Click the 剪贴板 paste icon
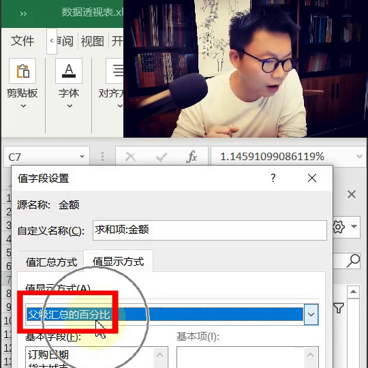This screenshot has width=368, height=368. pos(22,71)
